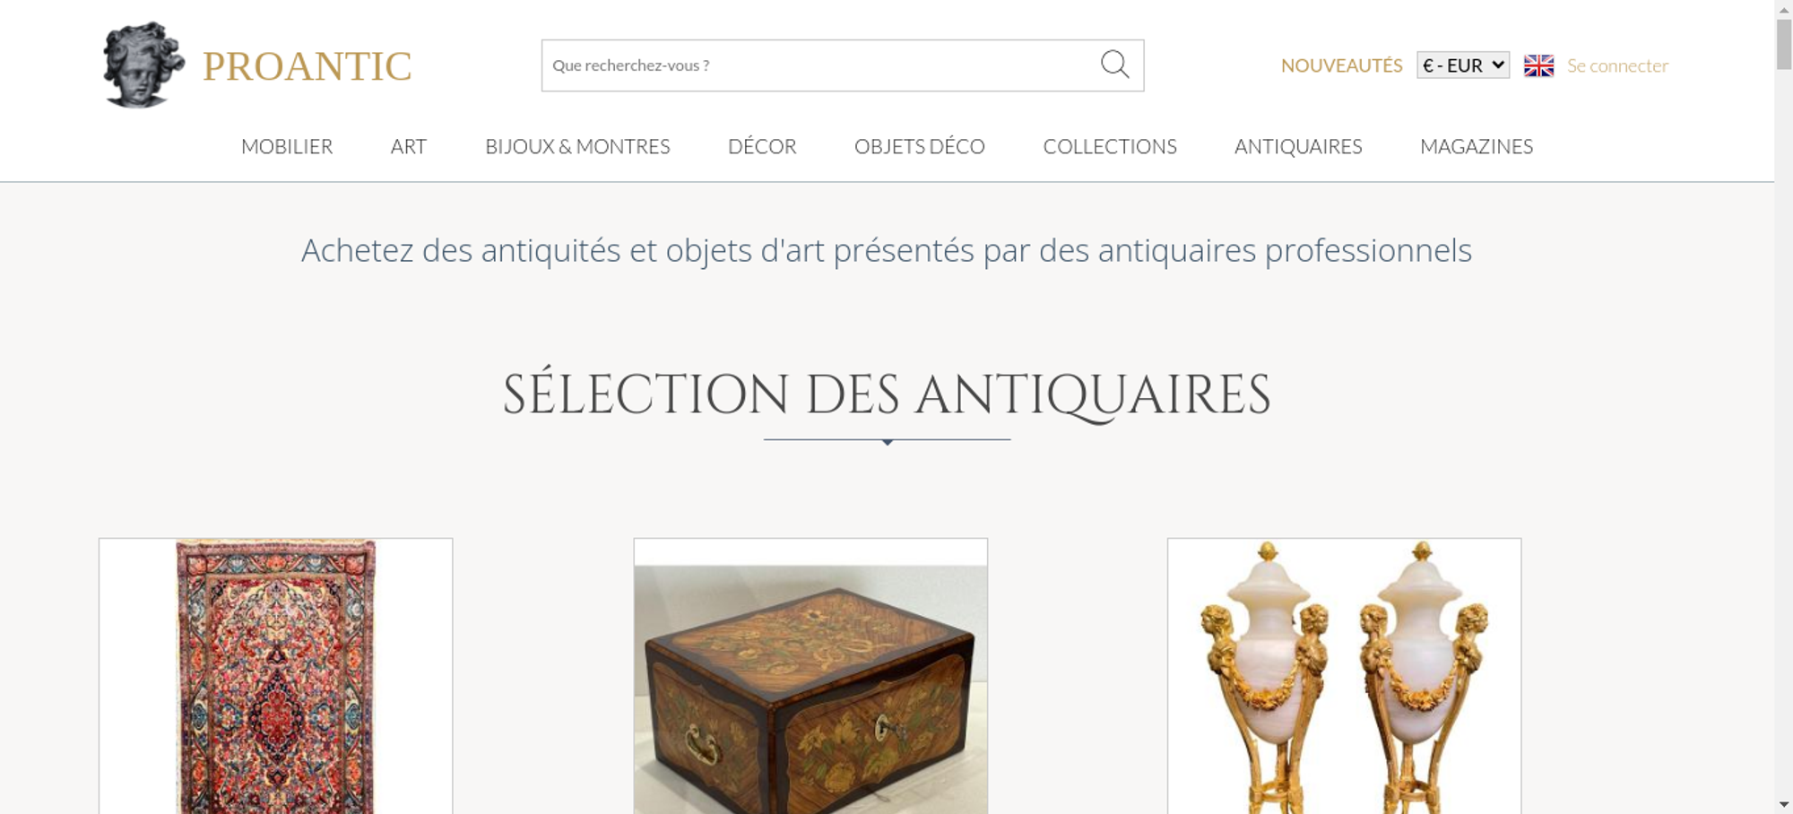Open the OBJETS DÉCO menu

[x=920, y=146]
